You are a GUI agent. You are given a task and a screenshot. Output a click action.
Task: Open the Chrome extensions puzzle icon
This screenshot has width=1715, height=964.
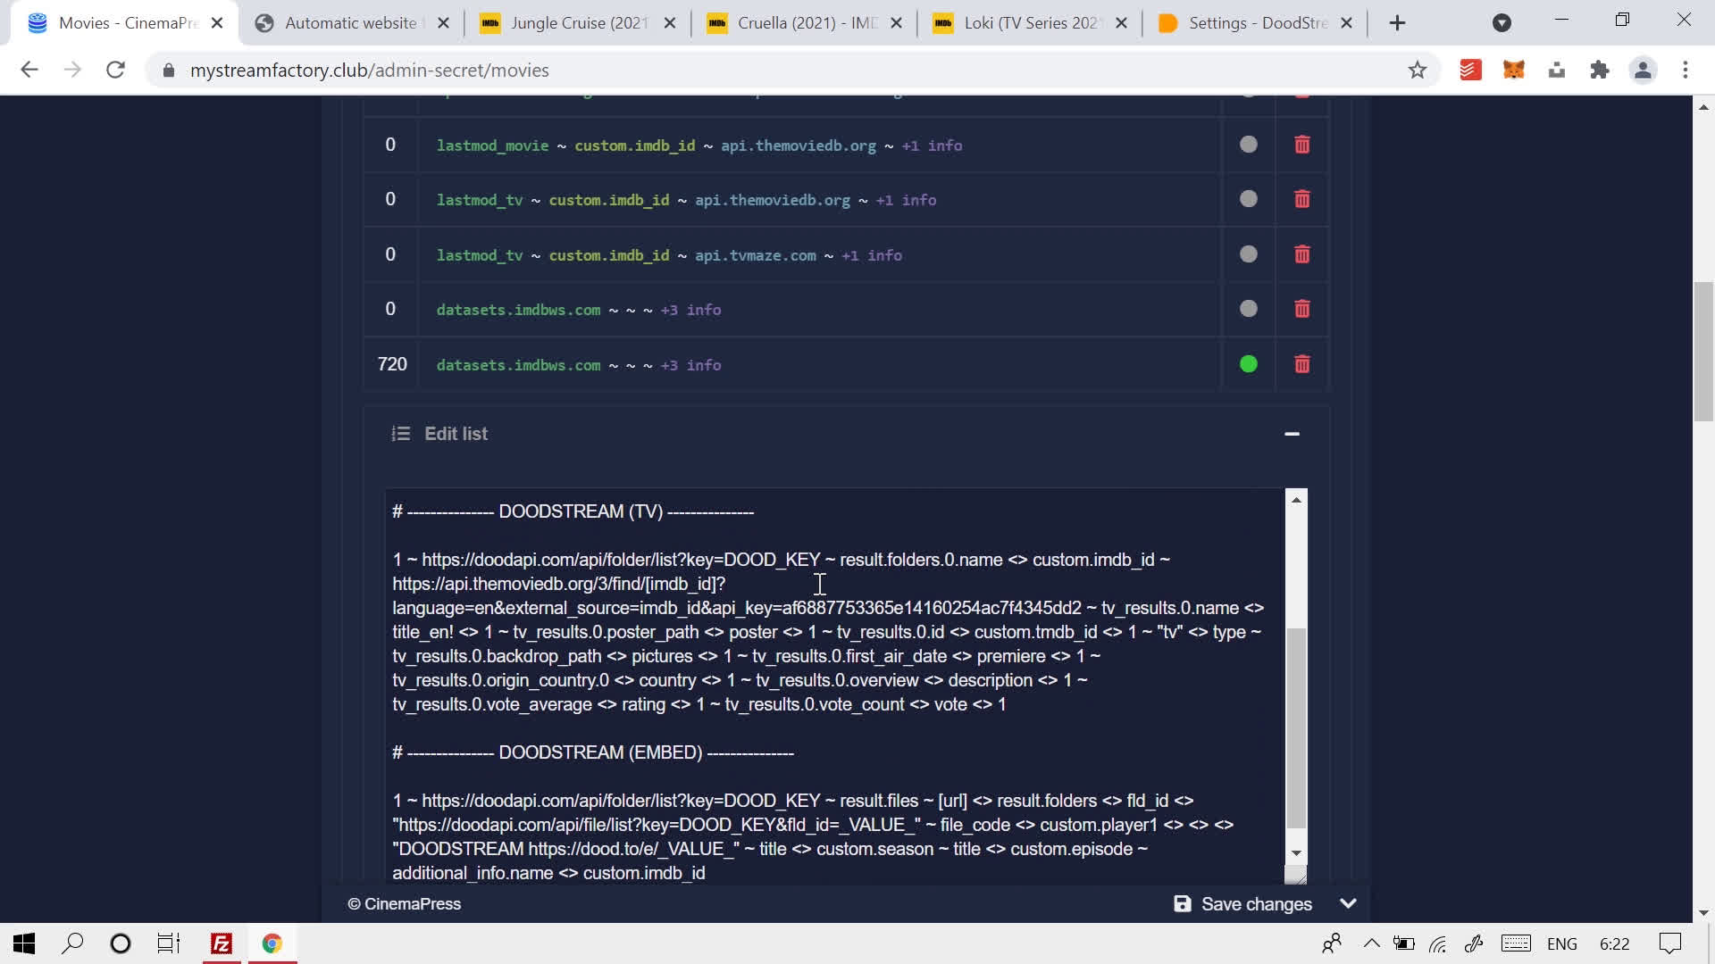point(1600,70)
